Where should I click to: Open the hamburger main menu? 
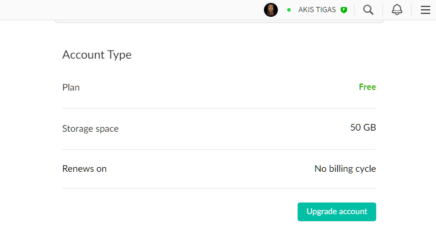tap(425, 10)
